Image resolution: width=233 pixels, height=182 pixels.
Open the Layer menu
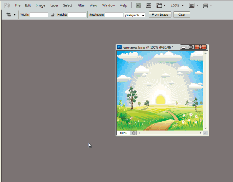pyautogui.click(x=54, y=6)
